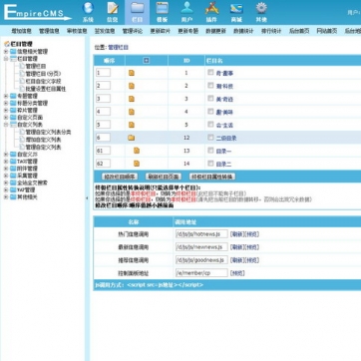Image resolution: width=361 pixels, height=361 pixels.
Task: Click the 修改栏目顺序 button
Action: 119,177
